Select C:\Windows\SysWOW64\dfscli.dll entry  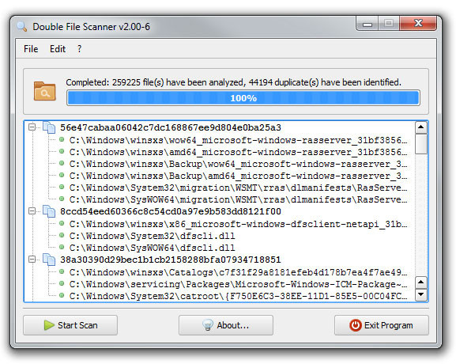coord(152,248)
